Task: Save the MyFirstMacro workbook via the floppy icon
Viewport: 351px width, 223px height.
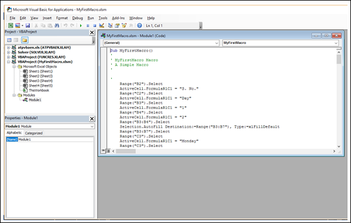Action: pyautogui.click(x=27, y=26)
